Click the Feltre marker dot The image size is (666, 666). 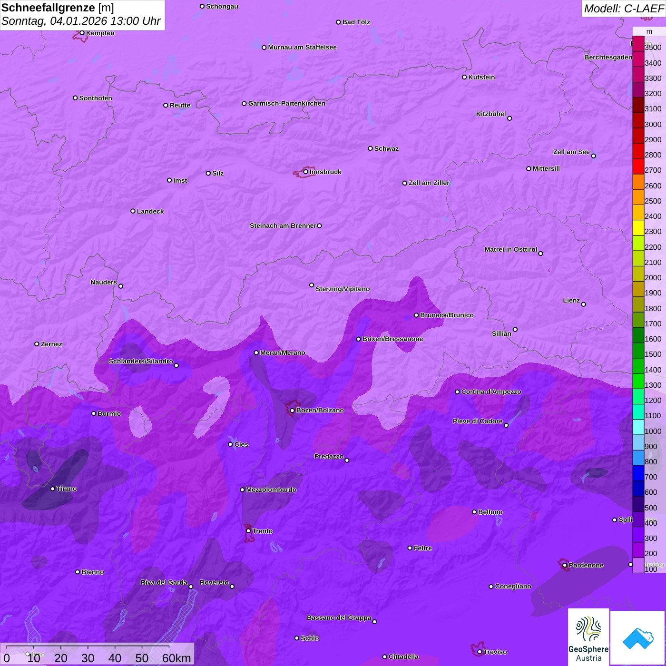click(x=410, y=548)
